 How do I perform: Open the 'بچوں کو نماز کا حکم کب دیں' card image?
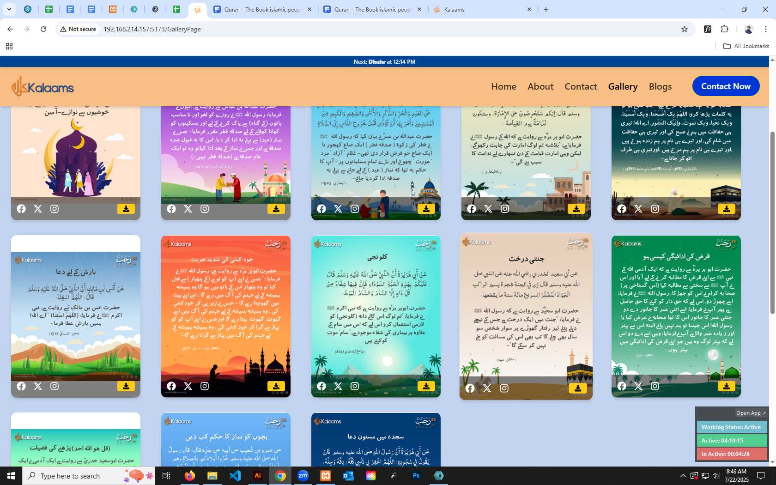[x=226, y=440]
